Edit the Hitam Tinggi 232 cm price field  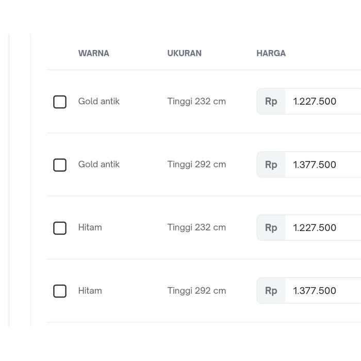[x=322, y=228]
